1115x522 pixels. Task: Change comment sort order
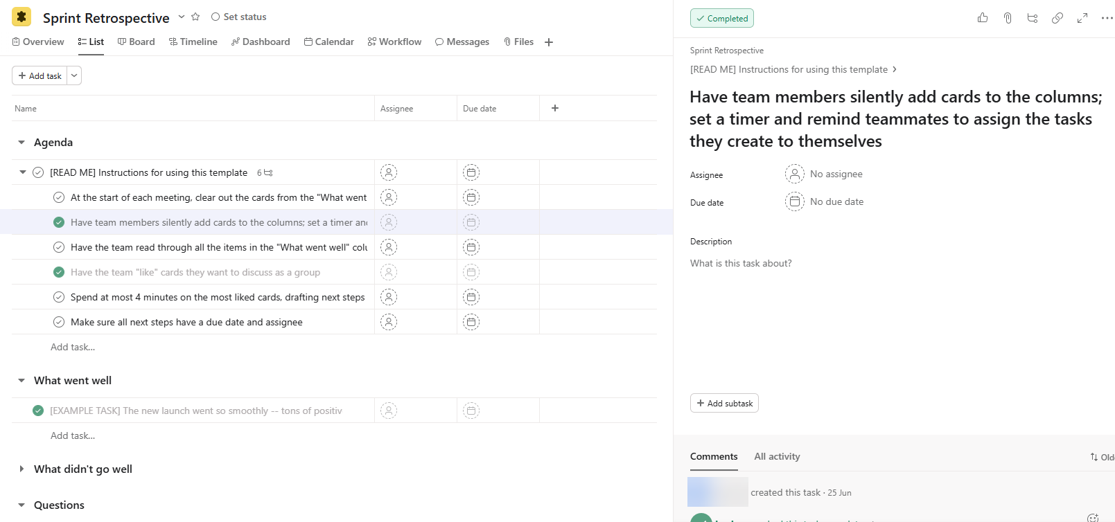[x=1102, y=457]
